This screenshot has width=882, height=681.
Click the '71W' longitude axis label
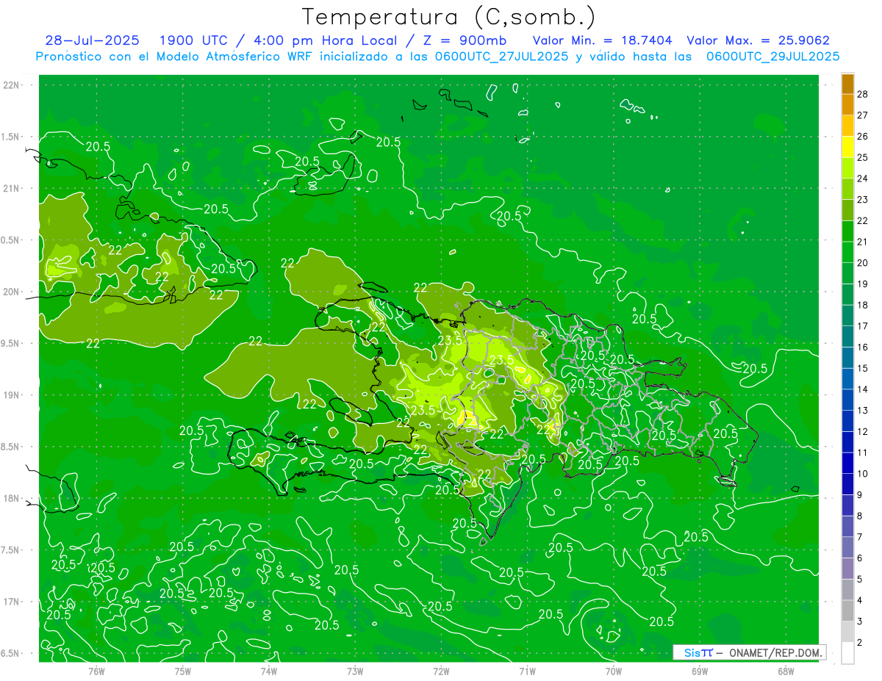coord(527,671)
